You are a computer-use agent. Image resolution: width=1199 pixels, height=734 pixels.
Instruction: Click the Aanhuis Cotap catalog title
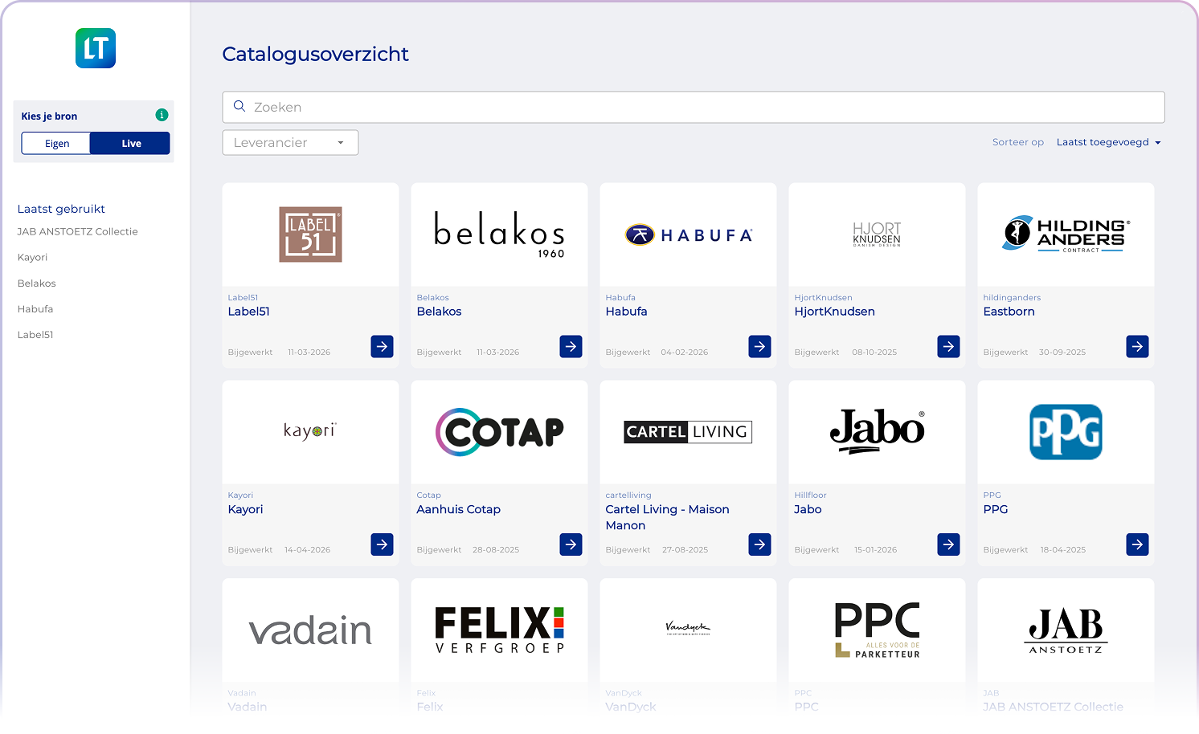point(458,509)
